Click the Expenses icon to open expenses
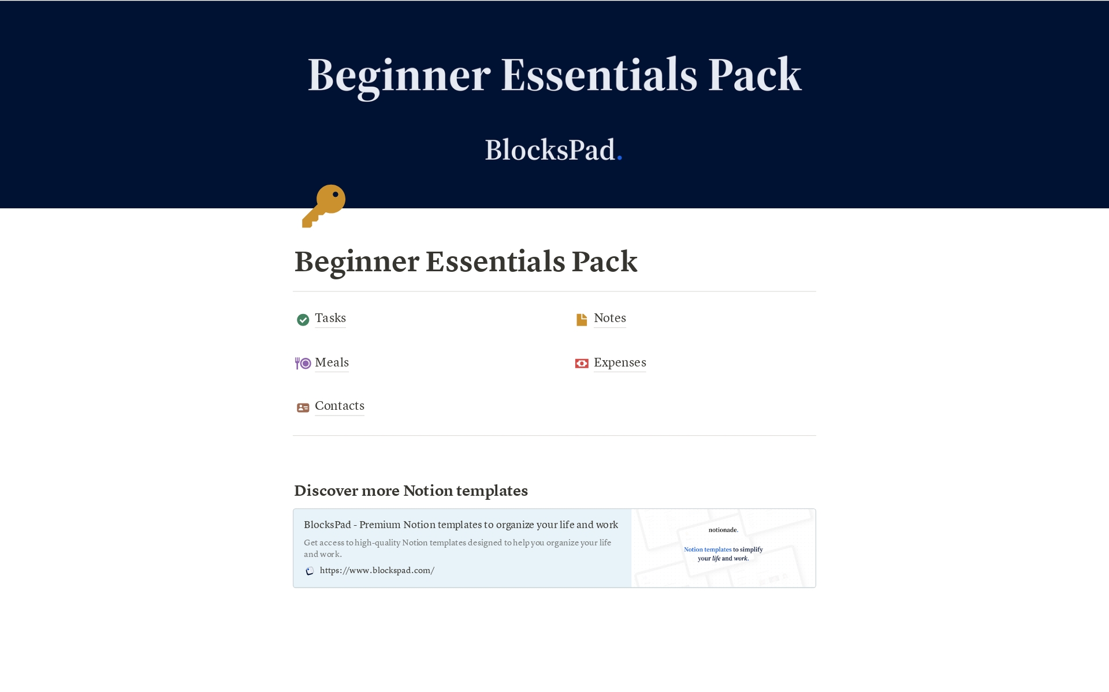1109x692 pixels. tap(581, 362)
